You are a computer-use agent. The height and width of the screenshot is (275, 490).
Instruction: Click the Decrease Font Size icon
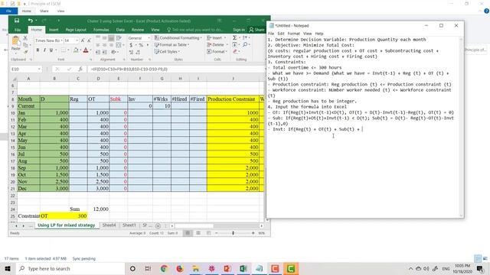click(89, 40)
